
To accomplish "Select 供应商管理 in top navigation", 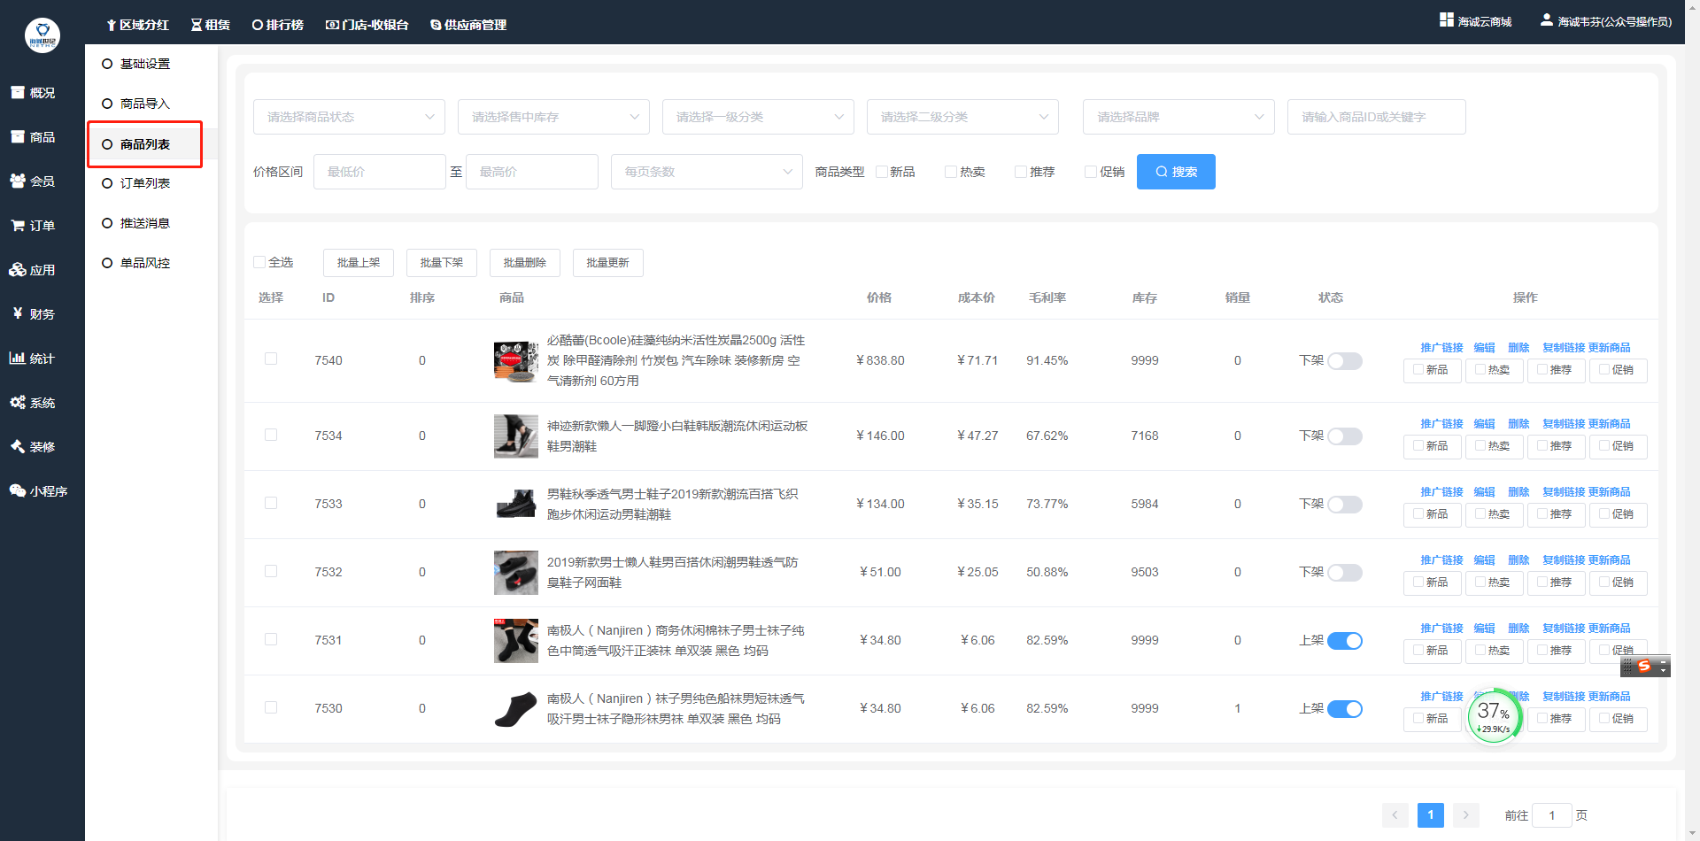I will pyautogui.click(x=468, y=25).
